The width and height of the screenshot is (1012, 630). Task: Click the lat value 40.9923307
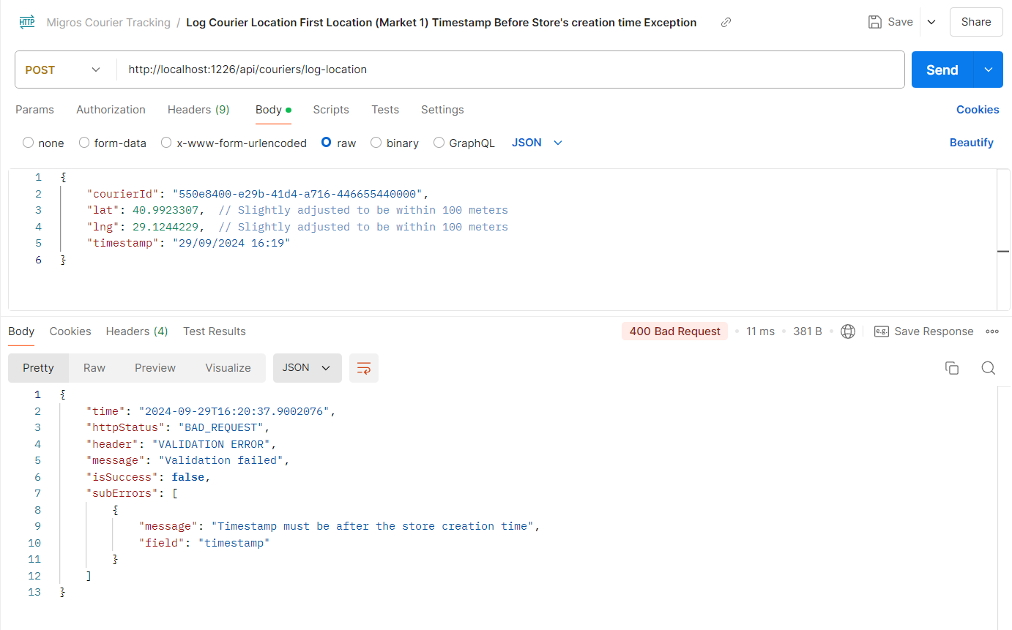(165, 210)
